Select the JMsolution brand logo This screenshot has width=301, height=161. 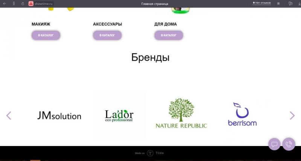click(x=59, y=116)
